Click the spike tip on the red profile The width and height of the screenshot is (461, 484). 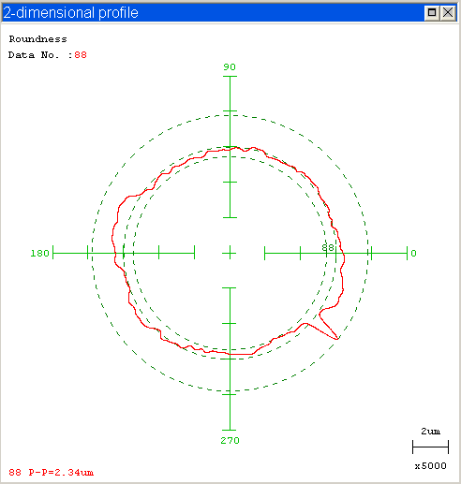tap(337, 339)
